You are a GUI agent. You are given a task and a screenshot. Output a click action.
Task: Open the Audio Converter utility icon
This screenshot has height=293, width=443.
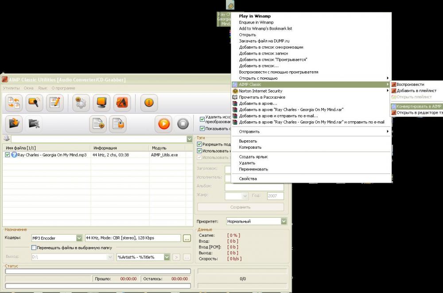[x=14, y=103]
